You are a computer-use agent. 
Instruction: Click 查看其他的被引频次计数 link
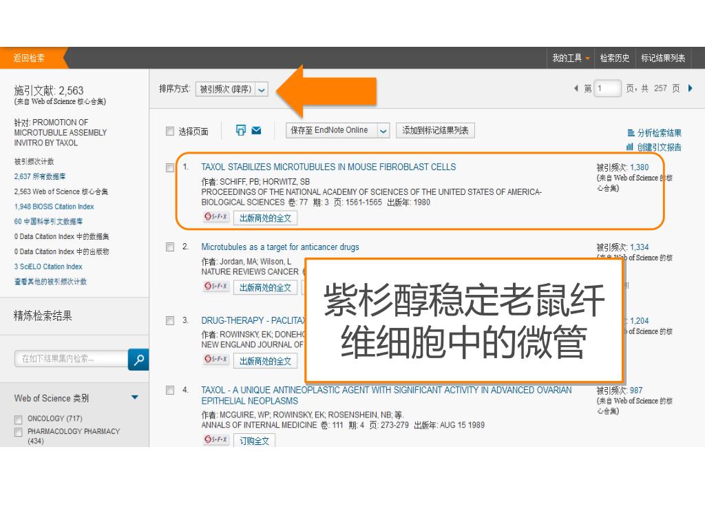[x=50, y=282]
